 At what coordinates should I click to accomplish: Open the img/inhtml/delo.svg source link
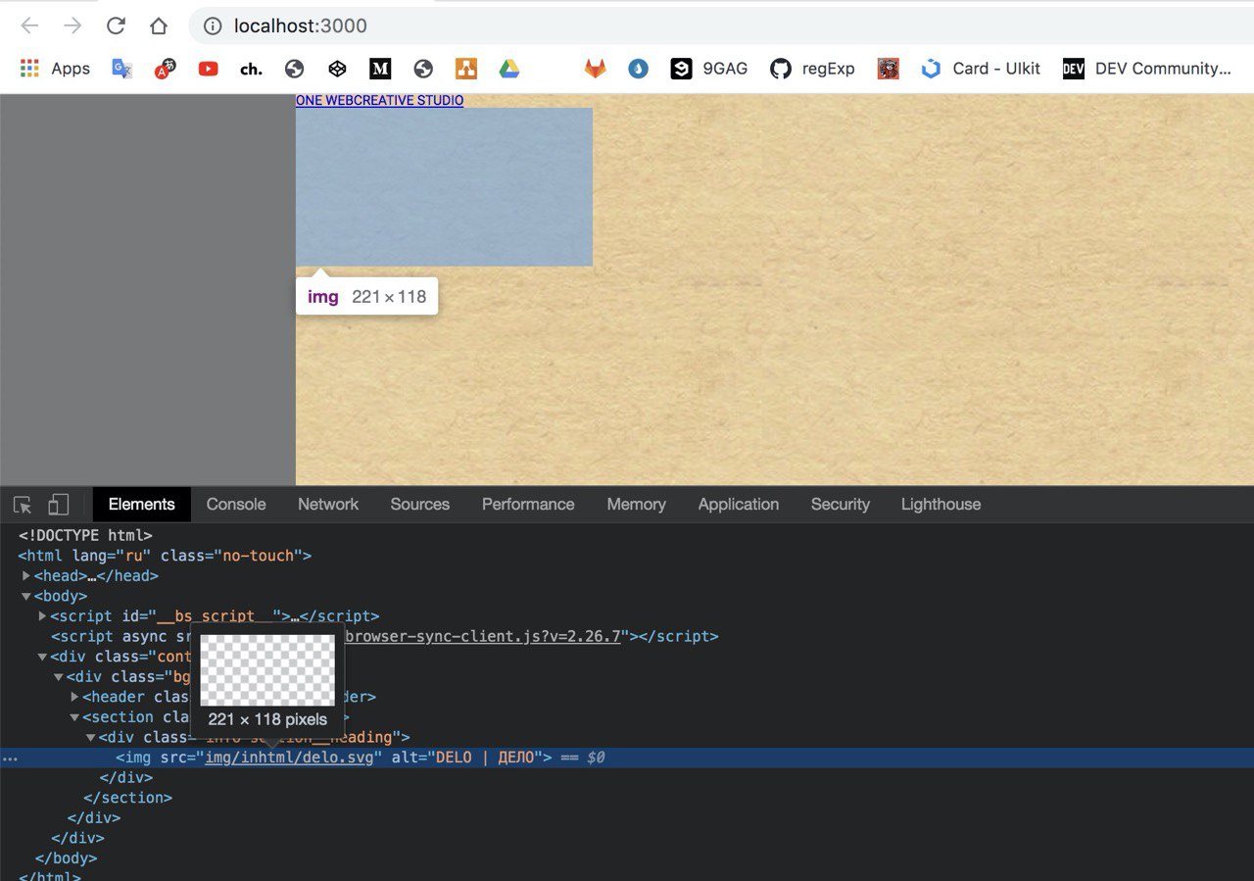pos(290,758)
